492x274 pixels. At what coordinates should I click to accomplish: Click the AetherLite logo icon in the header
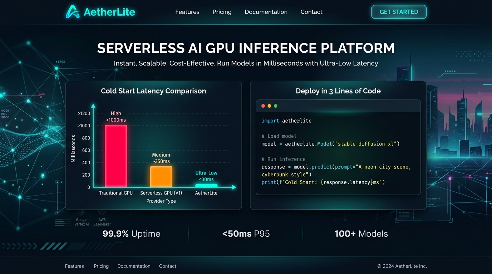click(x=73, y=12)
